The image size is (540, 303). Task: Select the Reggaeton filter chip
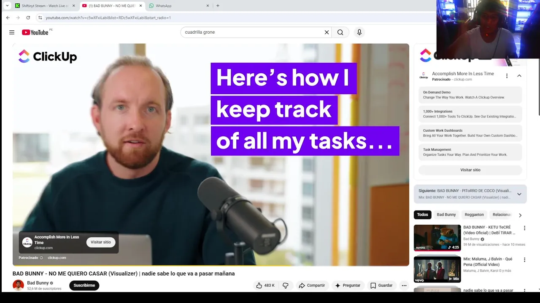tap(474, 215)
